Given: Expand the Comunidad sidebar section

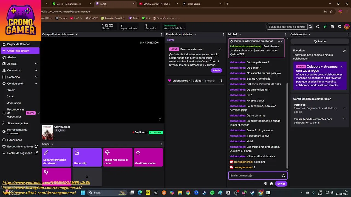Looking at the screenshot, I should [36, 71].
